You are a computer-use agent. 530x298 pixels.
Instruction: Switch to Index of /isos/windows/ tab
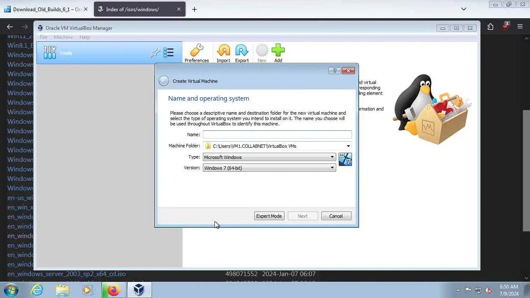coord(140,9)
